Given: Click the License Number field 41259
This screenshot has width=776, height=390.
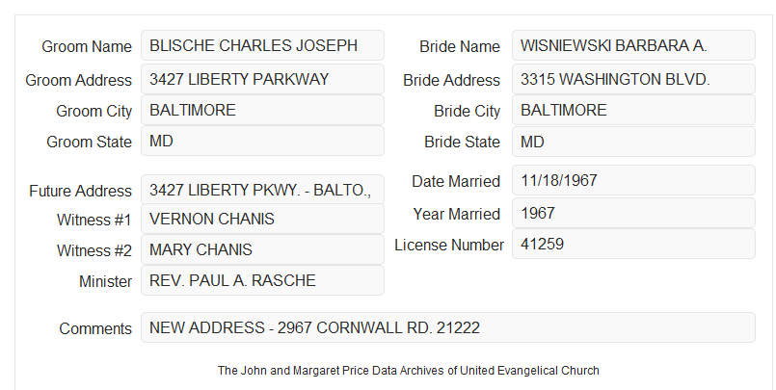Looking at the screenshot, I should click(x=633, y=244).
